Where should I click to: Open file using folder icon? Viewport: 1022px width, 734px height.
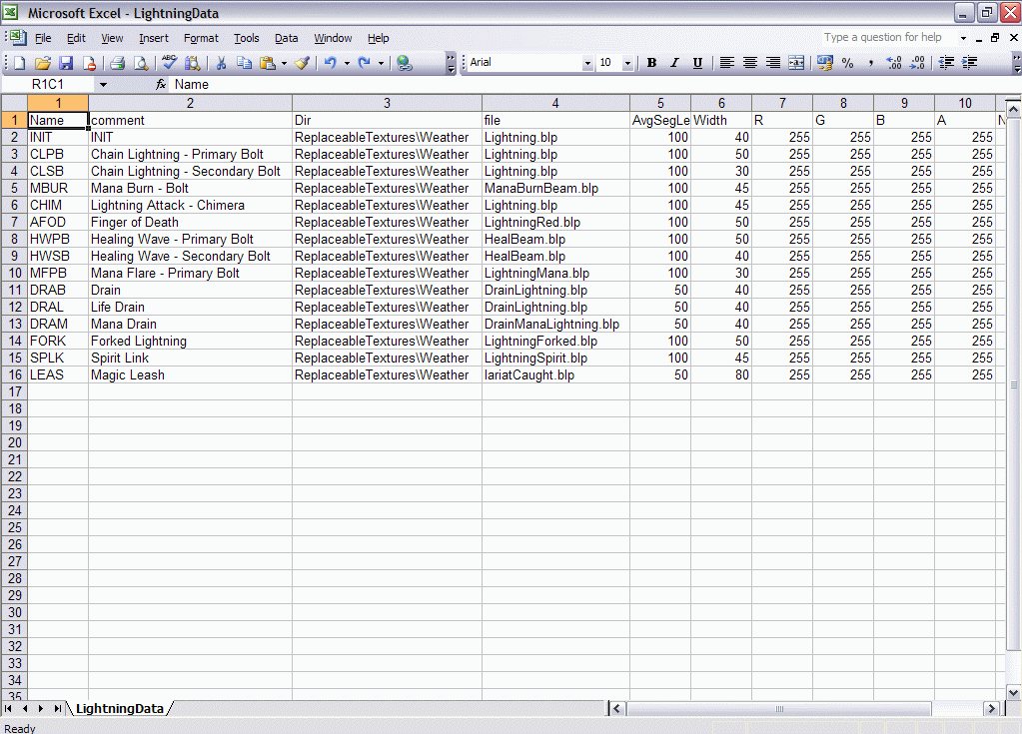[x=43, y=63]
